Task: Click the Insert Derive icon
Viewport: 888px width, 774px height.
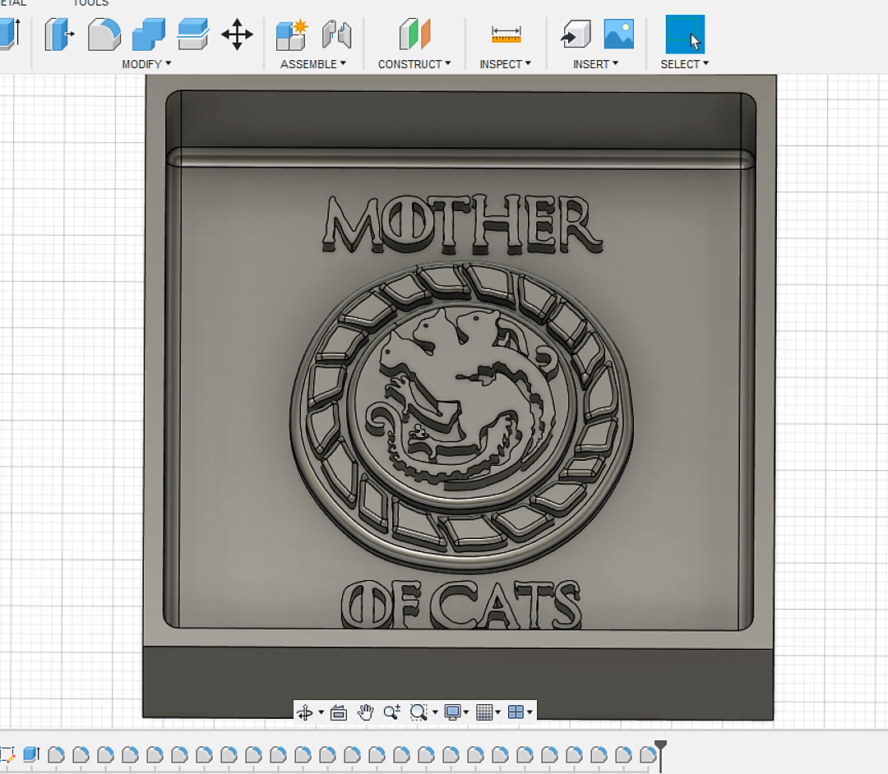Action: 576,35
